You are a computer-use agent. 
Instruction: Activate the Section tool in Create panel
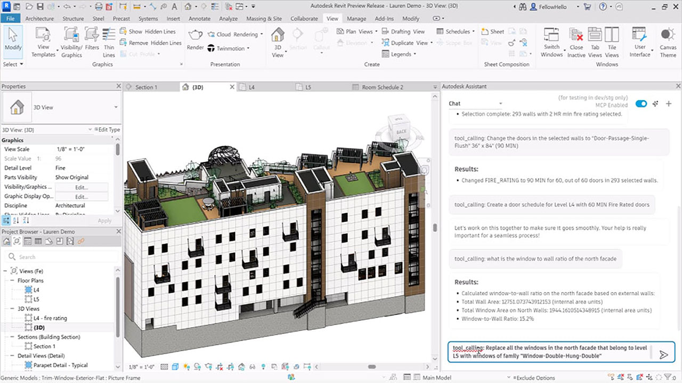click(x=298, y=40)
